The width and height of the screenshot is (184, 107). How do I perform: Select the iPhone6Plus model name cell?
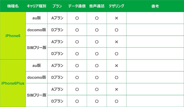tap(13, 83)
